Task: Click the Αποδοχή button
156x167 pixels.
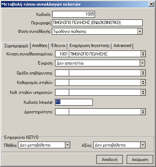Action: click(109, 160)
